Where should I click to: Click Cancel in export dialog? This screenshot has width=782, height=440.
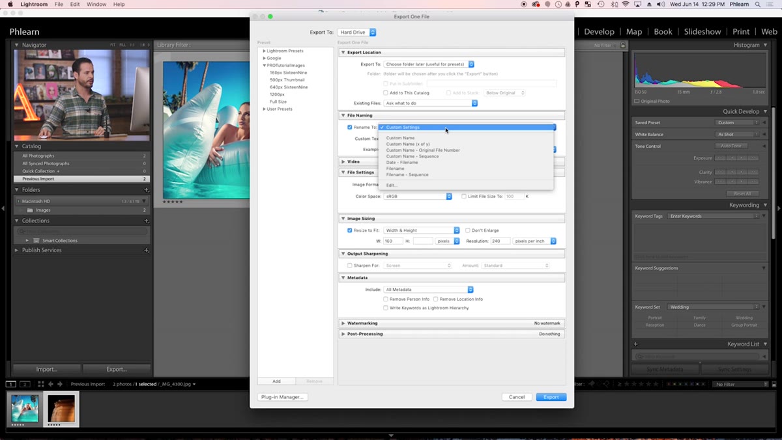pos(517,397)
